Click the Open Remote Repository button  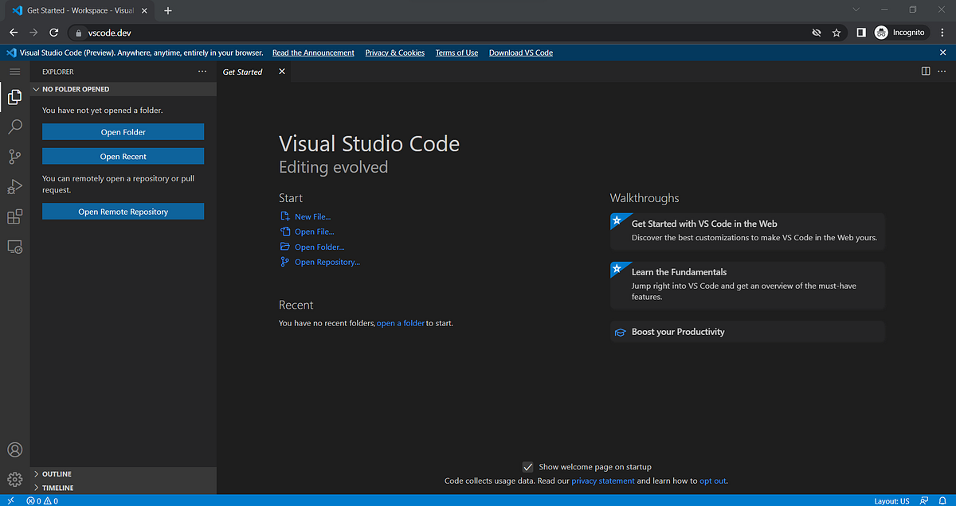(123, 211)
